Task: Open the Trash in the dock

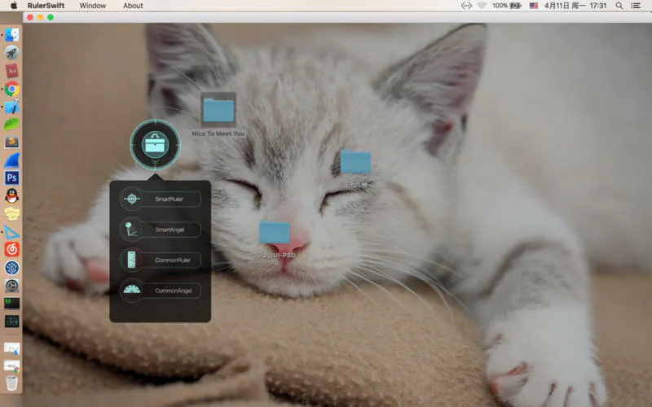Action: click(11, 383)
